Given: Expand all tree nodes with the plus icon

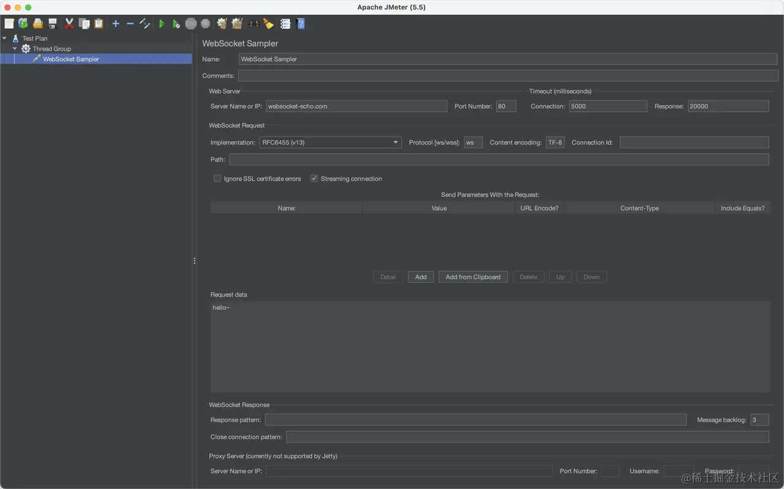Looking at the screenshot, I should (116, 24).
